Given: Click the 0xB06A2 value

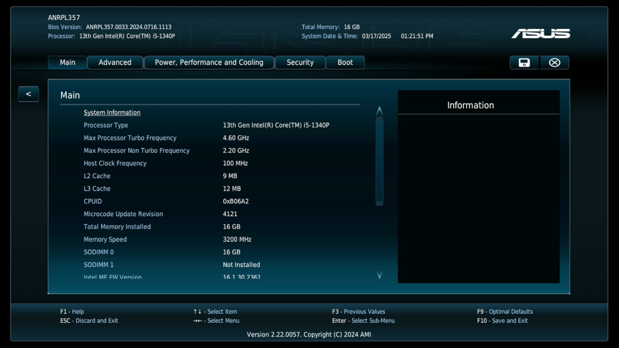Looking at the screenshot, I should point(236,201).
